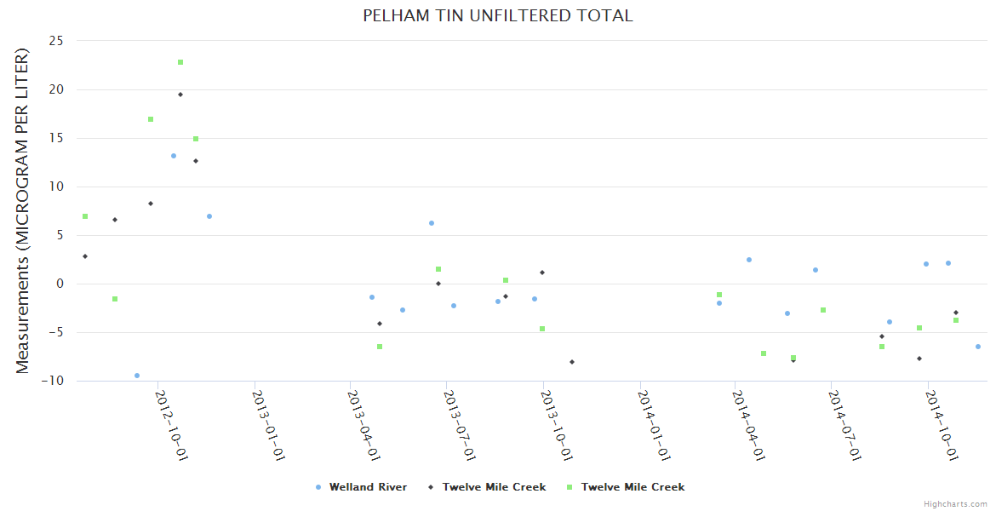Click the blue circle legend symbol
The width and height of the screenshot is (996, 511).
coord(318,487)
